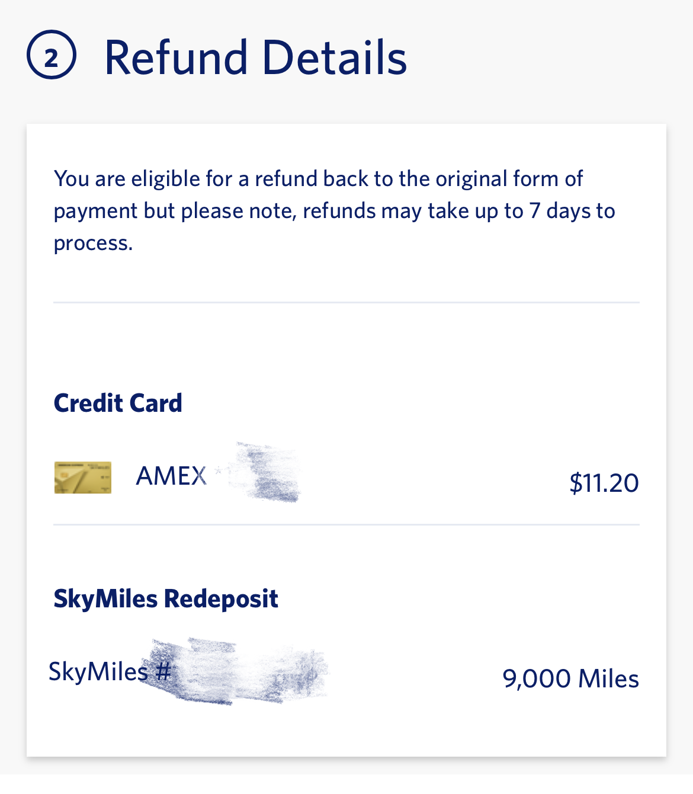693x794 pixels.
Task: Click the word "SkyMiles" in the bold heading
Action: [105, 599]
